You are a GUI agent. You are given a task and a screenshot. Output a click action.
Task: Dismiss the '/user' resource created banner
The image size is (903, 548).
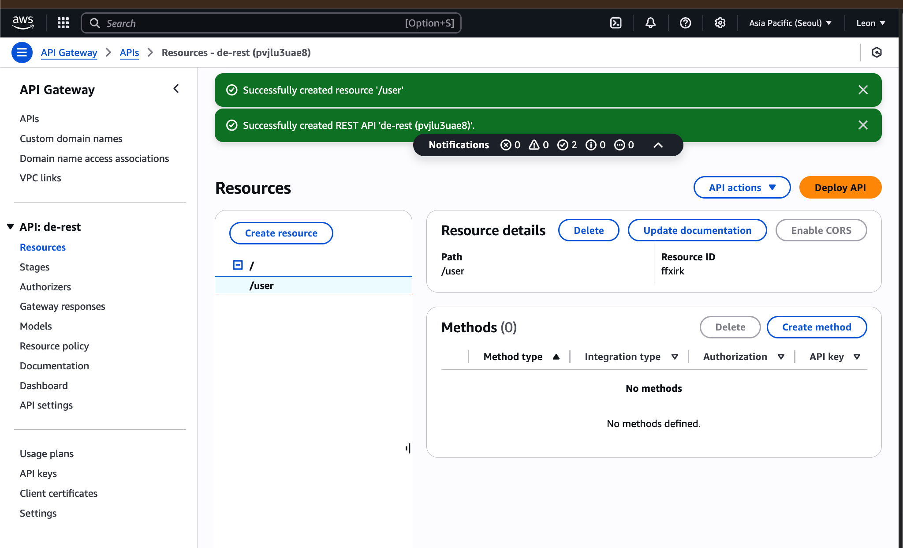(x=863, y=90)
